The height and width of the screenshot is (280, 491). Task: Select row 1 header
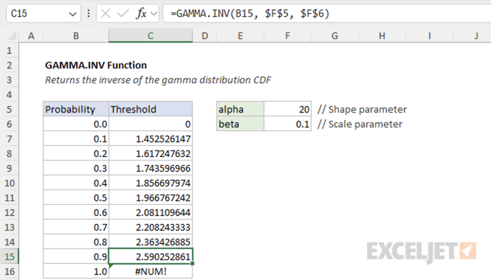[10, 50]
